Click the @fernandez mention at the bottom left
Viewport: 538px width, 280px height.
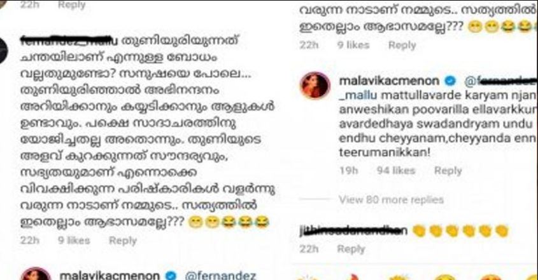point(220,276)
